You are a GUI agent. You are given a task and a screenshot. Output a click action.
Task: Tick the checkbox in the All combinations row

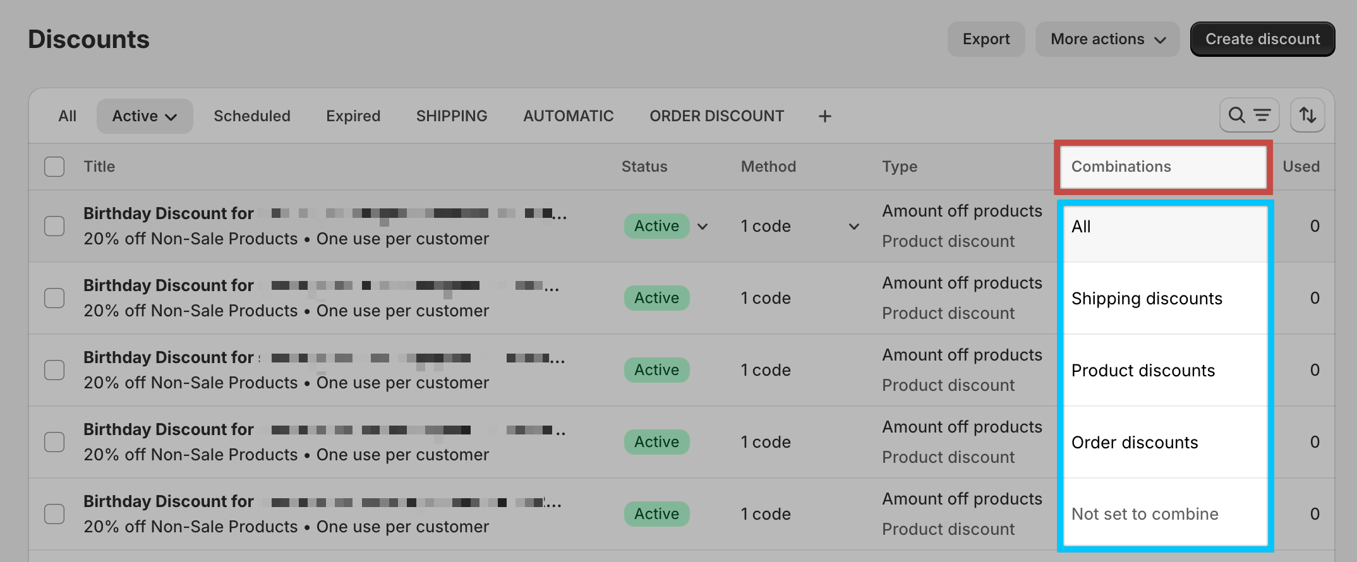54,226
